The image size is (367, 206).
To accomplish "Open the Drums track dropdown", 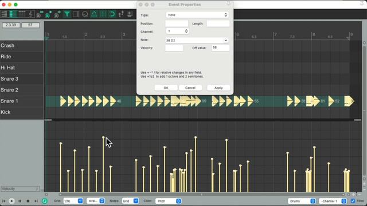I will tap(302, 201).
